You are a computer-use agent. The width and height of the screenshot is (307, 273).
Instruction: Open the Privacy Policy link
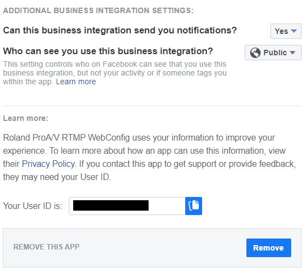[49, 164]
